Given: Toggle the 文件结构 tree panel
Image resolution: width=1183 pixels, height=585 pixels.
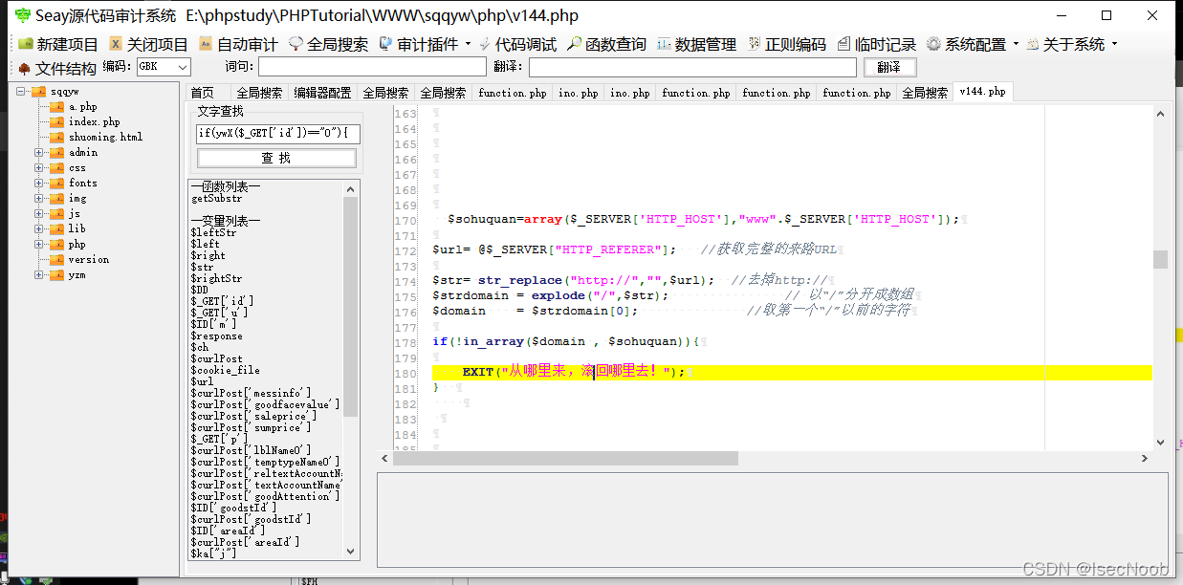Looking at the screenshot, I should 56,68.
